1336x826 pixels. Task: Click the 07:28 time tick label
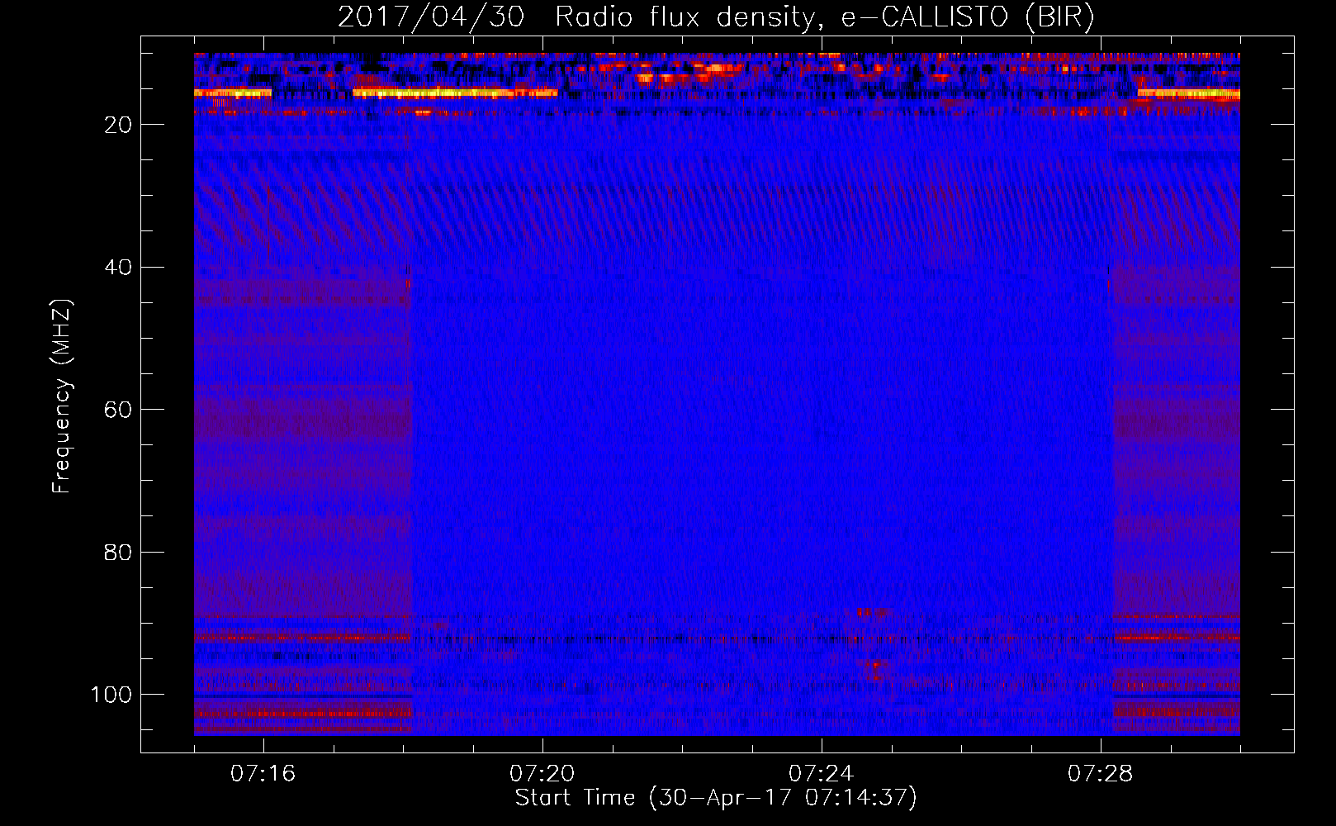(1101, 774)
